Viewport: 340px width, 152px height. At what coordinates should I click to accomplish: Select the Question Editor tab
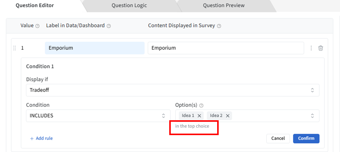pyautogui.click(x=35, y=6)
